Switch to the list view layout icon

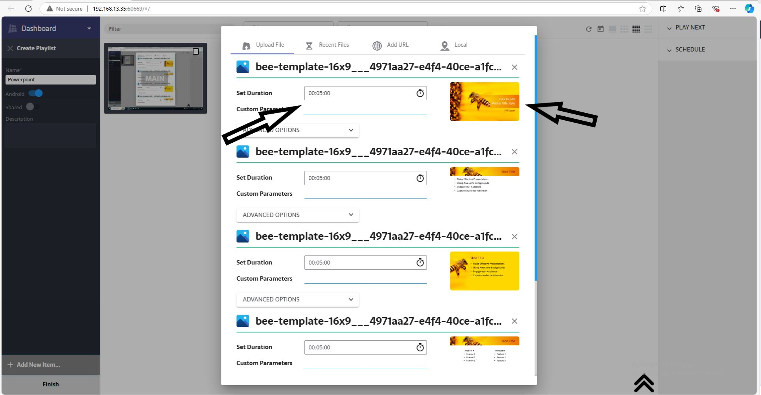coord(648,29)
